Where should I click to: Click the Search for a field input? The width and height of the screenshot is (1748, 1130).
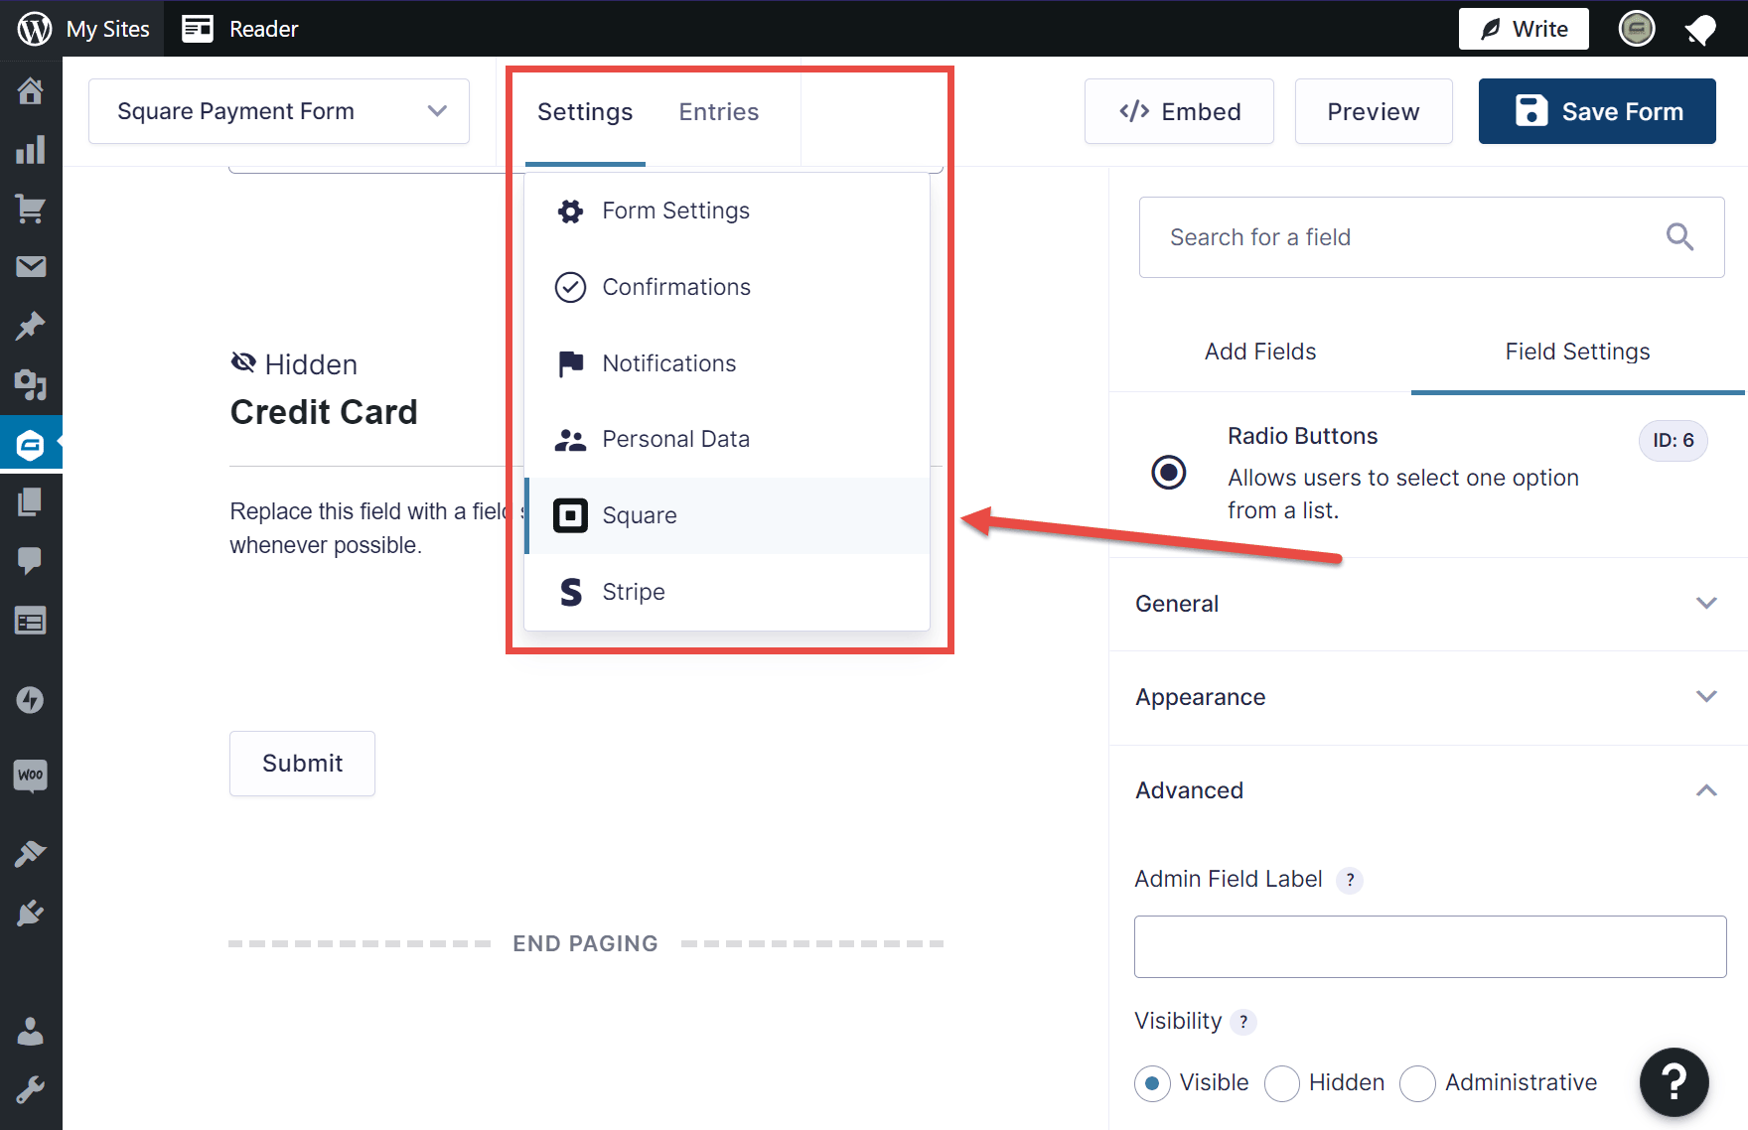click(1431, 237)
